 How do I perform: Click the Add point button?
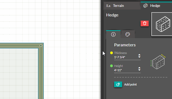point(118,84)
